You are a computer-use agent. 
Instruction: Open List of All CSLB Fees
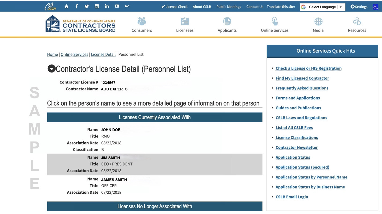pos(294,128)
